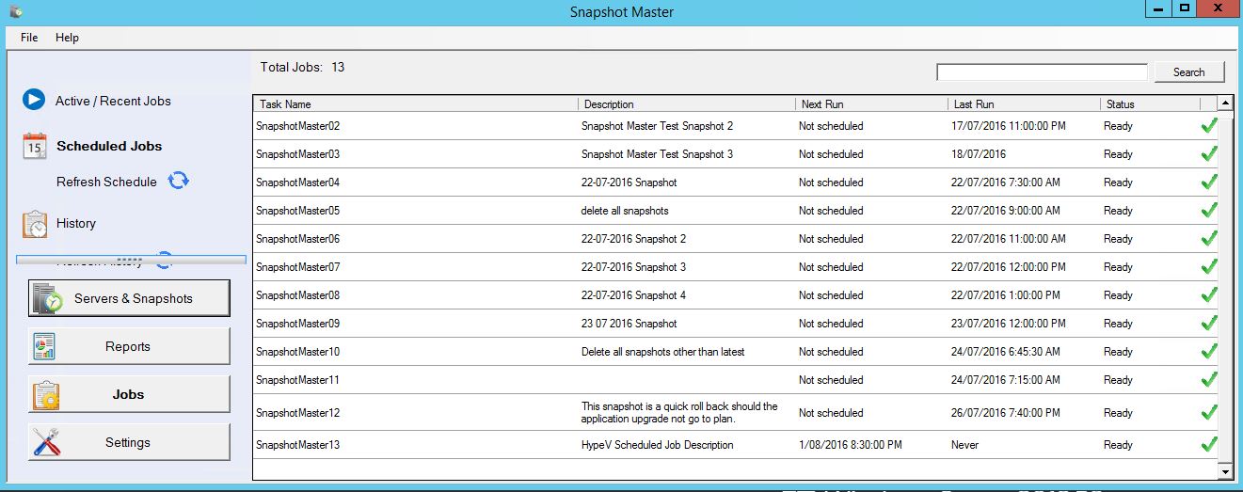Click green checkmark for SnapshotMaster13
Viewport: 1243px width, 492px height.
point(1209,444)
